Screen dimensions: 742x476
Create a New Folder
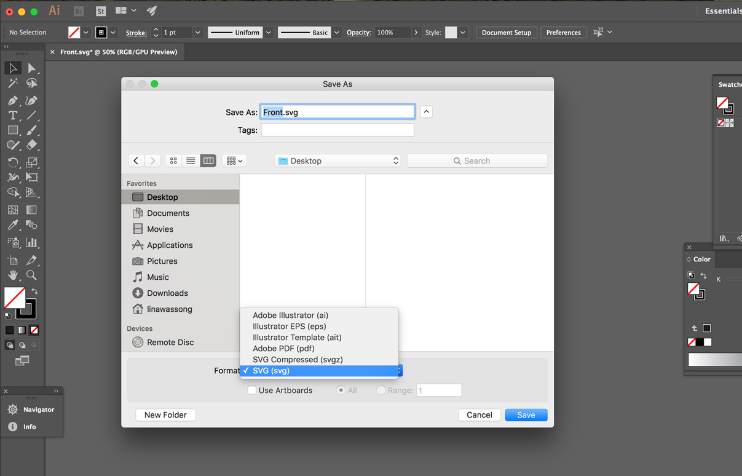[x=165, y=415]
